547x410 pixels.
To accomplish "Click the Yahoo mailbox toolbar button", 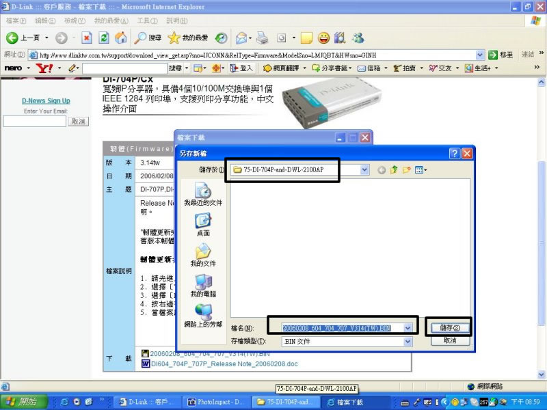I will [x=369, y=68].
